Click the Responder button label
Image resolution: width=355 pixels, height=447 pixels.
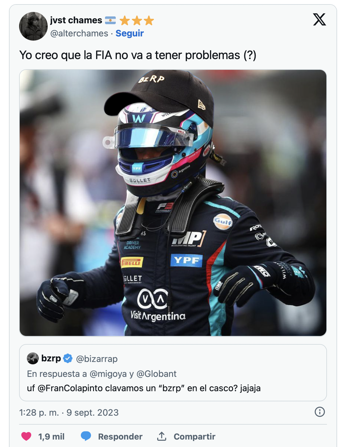click(120, 437)
